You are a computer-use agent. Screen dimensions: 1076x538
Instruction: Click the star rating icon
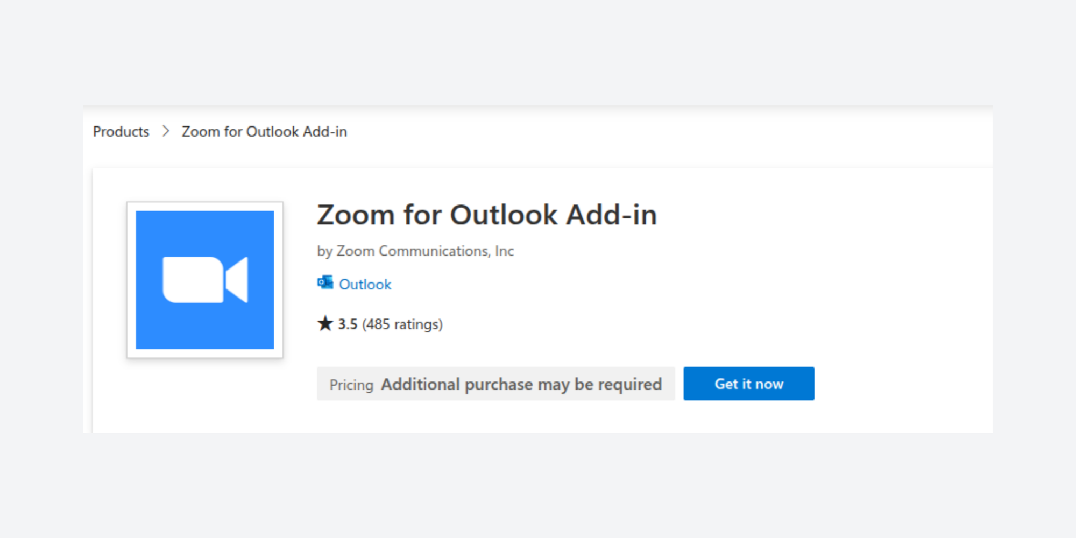point(325,324)
